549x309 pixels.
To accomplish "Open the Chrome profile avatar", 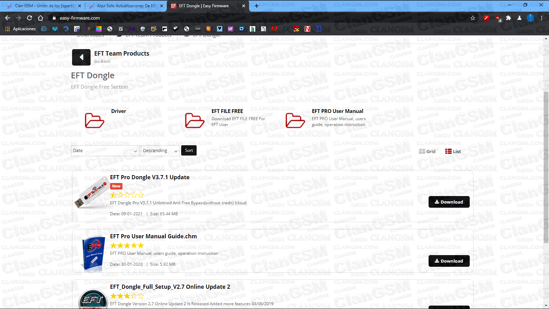I will coord(530,18).
